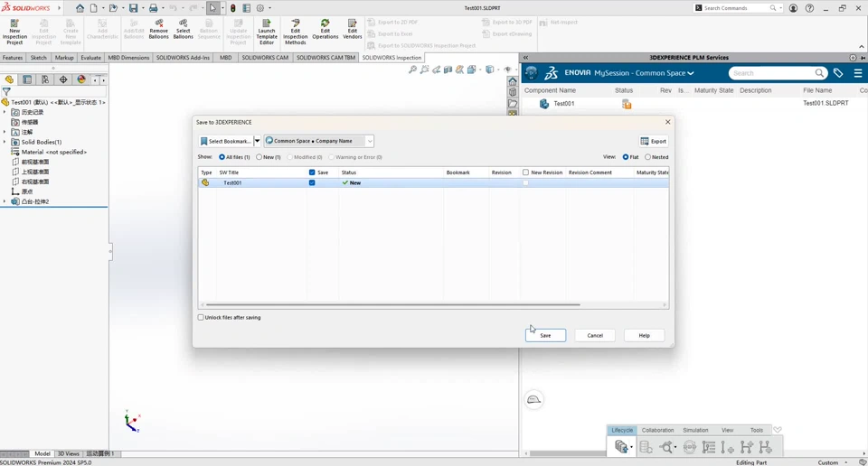Switch to the MBD Dimensions tab

coord(128,58)
